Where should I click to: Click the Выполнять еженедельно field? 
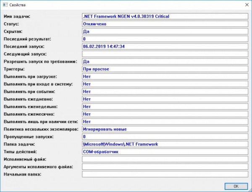click(165, 106)
